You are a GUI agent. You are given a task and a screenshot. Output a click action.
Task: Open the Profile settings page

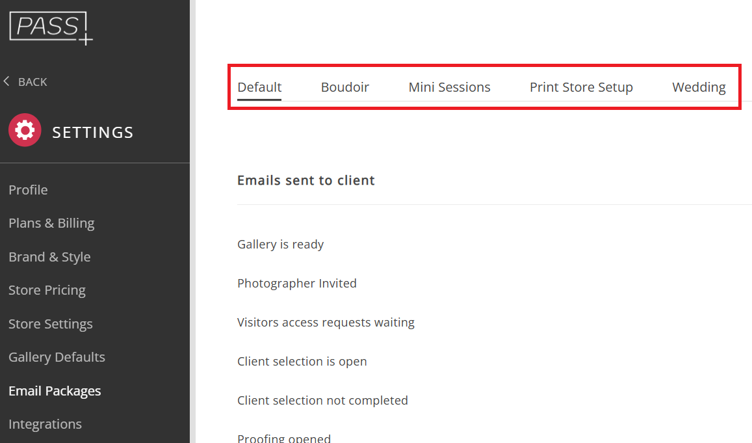point(28,189)
